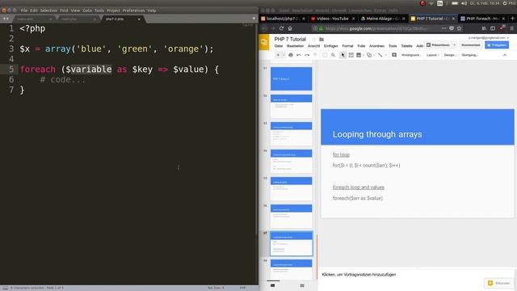This screenshot has height=291, width=517.
Task: Toggle the Firefox sidebar icon
Action: [493, 29]
